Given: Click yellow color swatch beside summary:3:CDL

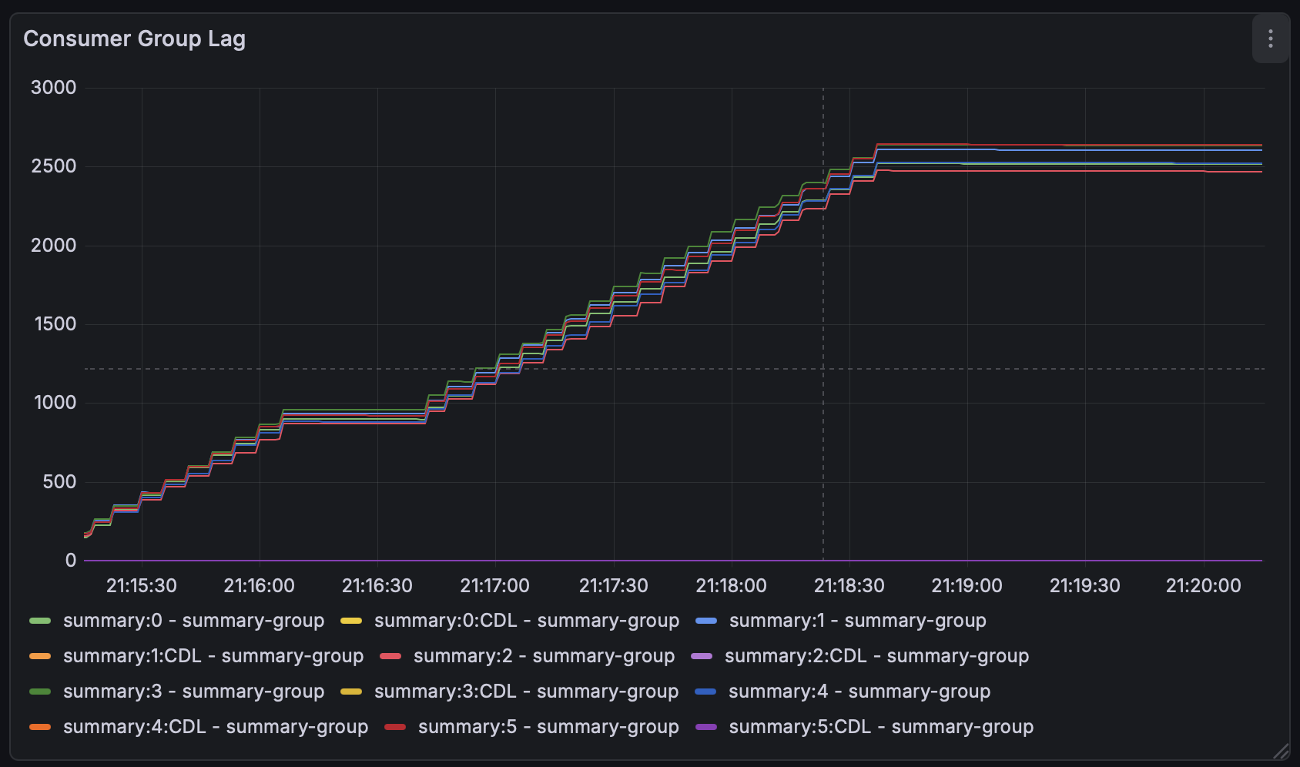Looking at the screenshot, I should pos(351,692).
